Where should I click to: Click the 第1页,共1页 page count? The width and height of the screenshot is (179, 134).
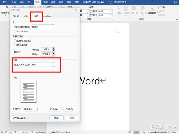8,132
